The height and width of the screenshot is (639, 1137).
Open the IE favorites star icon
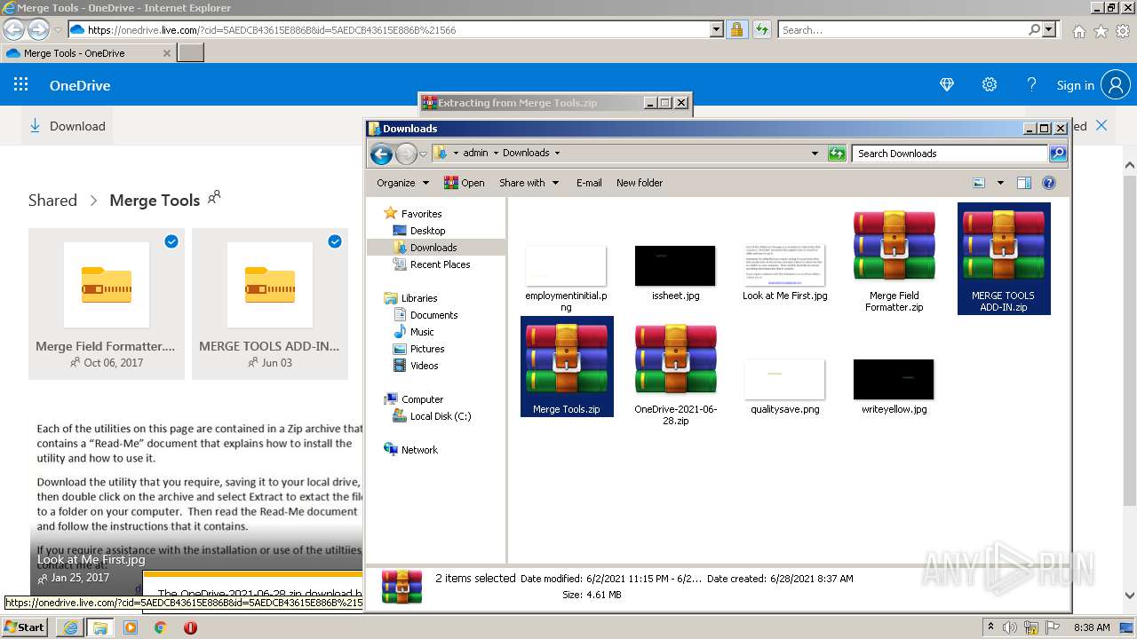(1101, 31)
